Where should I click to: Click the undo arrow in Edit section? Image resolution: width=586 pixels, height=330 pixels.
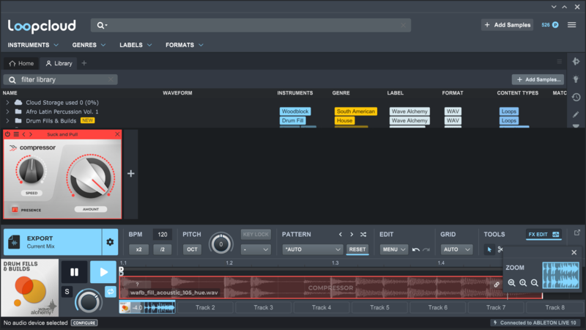pos(416,249)
